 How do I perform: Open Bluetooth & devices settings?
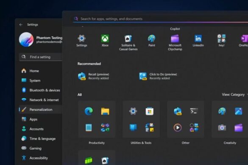pos(40,90)
